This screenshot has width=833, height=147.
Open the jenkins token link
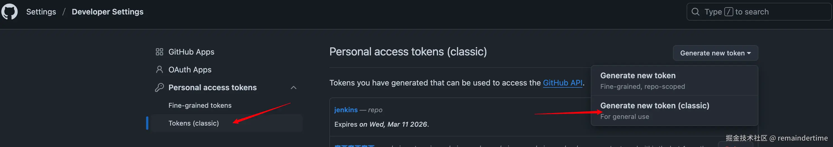point(346,110)
